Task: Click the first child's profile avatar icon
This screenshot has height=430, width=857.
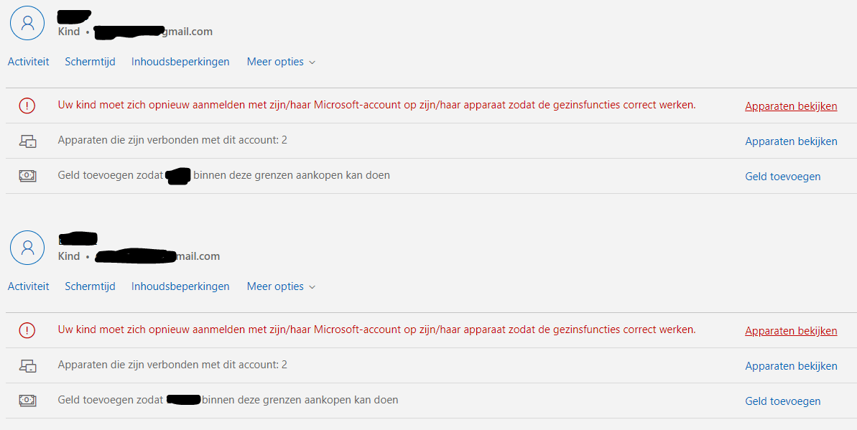Action: click(27, 23)
